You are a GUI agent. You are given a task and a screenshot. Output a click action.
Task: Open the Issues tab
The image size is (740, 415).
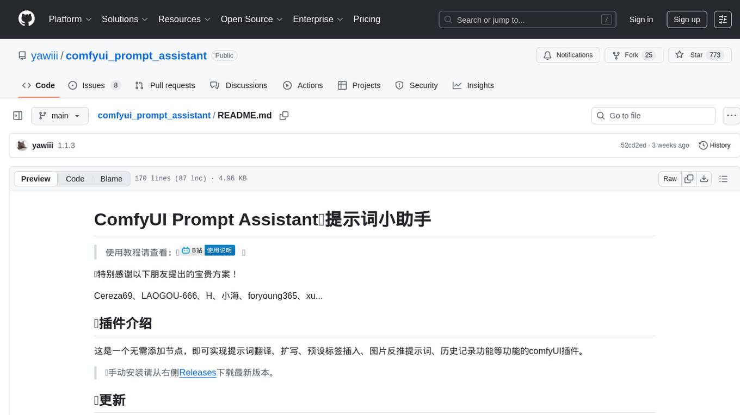(94, 85)
